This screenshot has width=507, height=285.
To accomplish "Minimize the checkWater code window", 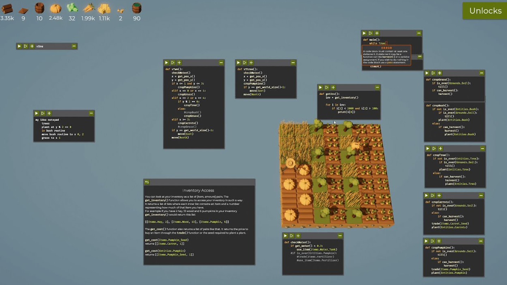I will tap(340, 236).
